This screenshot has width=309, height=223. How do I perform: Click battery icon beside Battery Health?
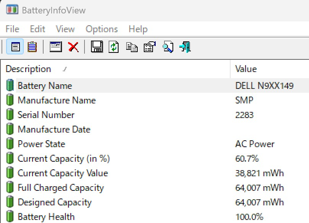click(10, 216)
